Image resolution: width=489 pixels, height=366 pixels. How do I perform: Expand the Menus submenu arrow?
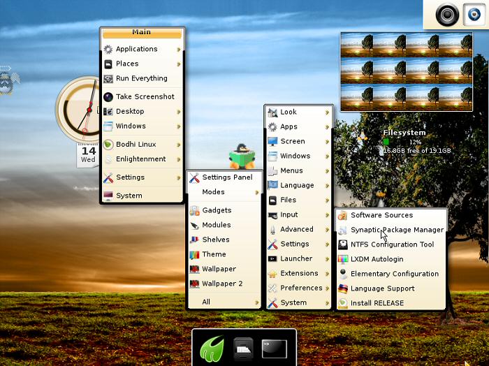[x=327, y=171]
